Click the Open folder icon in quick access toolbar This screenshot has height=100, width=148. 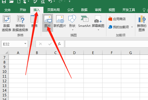pos(11,1)
